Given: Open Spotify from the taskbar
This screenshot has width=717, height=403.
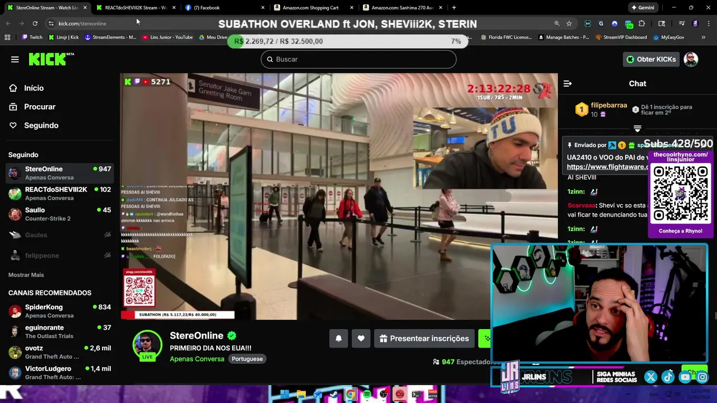Looking at the screenshot, I should click(367, 394).
